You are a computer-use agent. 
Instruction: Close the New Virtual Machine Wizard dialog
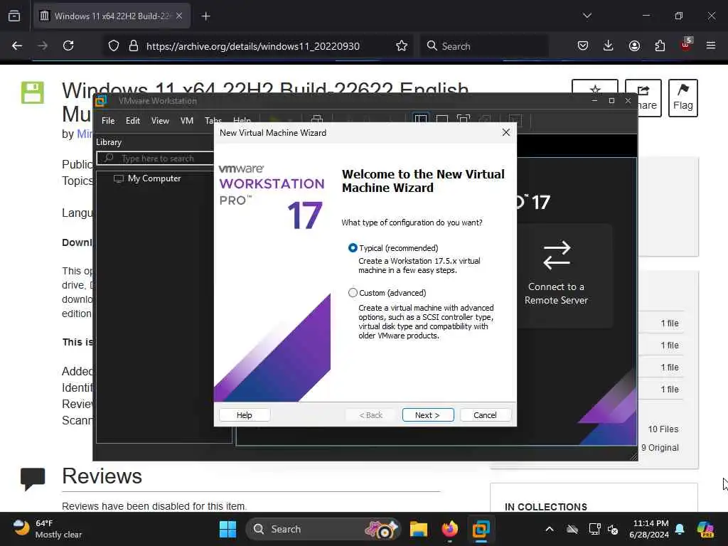click(506, 133)
